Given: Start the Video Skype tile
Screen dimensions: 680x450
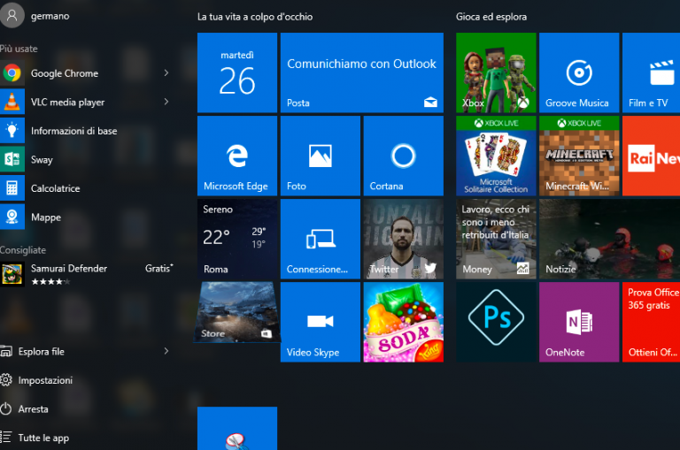Looking at the screenshot, I should click(x=320, y=322).
